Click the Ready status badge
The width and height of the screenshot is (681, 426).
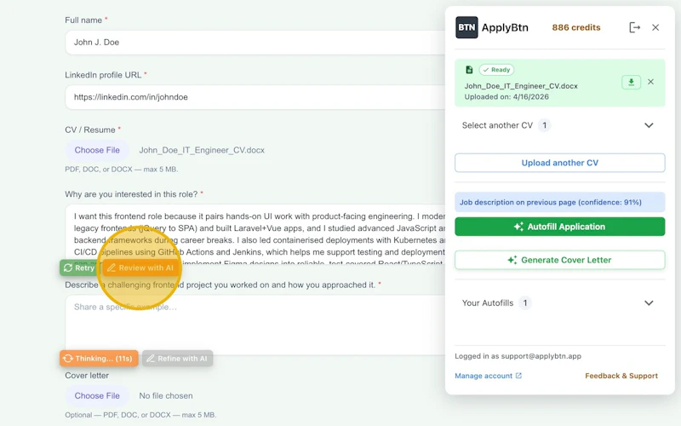tap(496, 70)
